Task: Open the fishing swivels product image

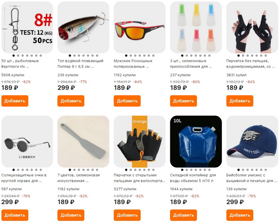Action: (27, 27)
